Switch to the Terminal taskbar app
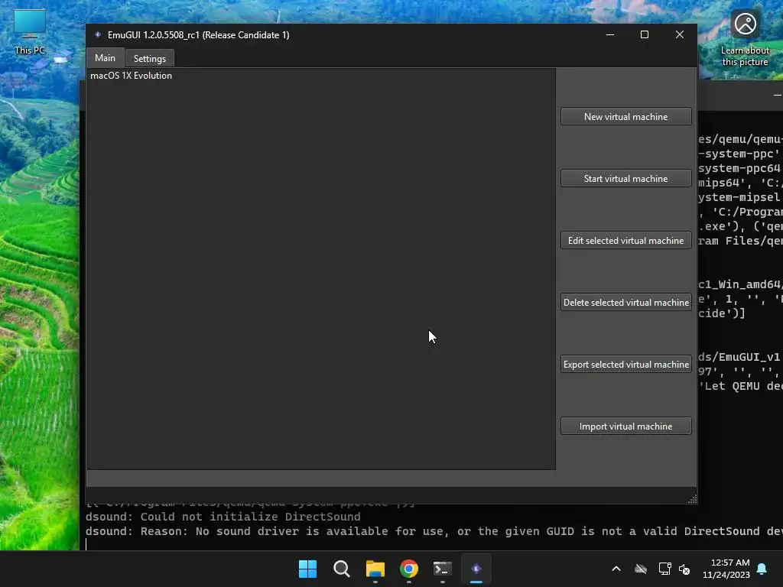The width and height of the screenshot is (783, 587). pos(443,569)
